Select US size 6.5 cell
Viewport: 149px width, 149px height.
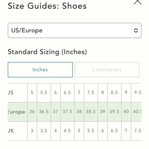pos(67,93)
